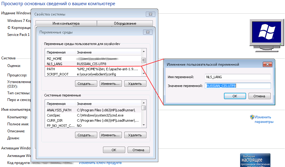Click scrollbar thumb in system variables list
285x167 pixels.
[x=144, y=108]
